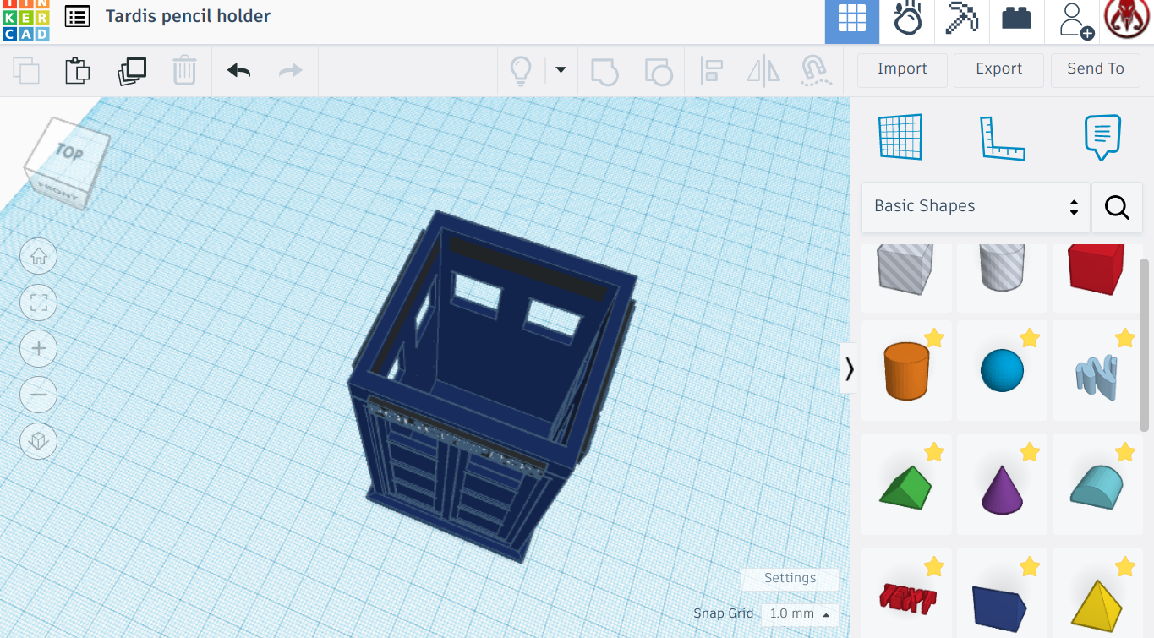This screenshot has height=638, width=1154.
Task: Click the Paste clipboard icon
Action: (x=78, y=70)
